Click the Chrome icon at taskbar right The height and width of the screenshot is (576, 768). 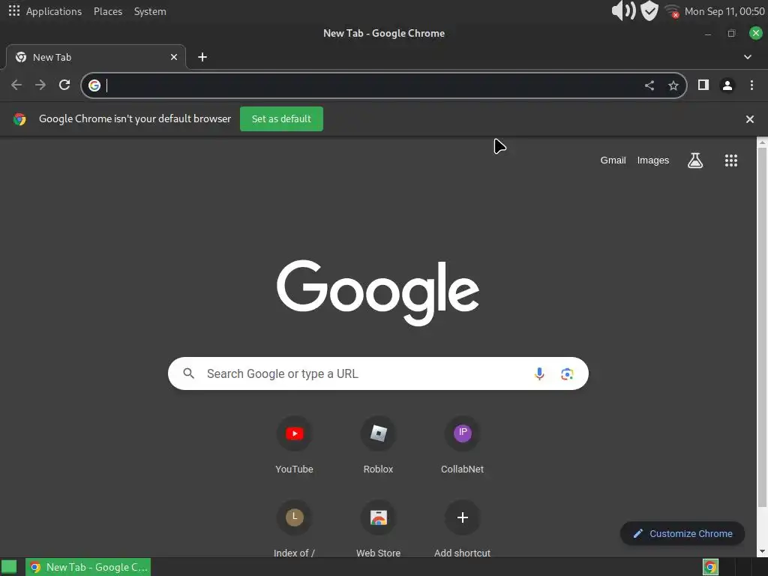point(710,567)
